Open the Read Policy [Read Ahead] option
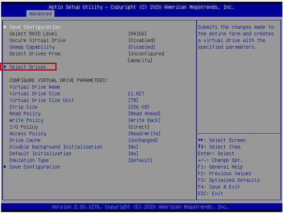283x213 pixels. click(x=144, y=114)
